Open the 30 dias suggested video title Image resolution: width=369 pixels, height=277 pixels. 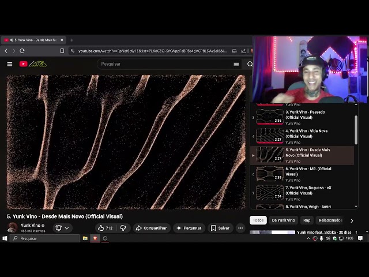(x=324, y=232)
